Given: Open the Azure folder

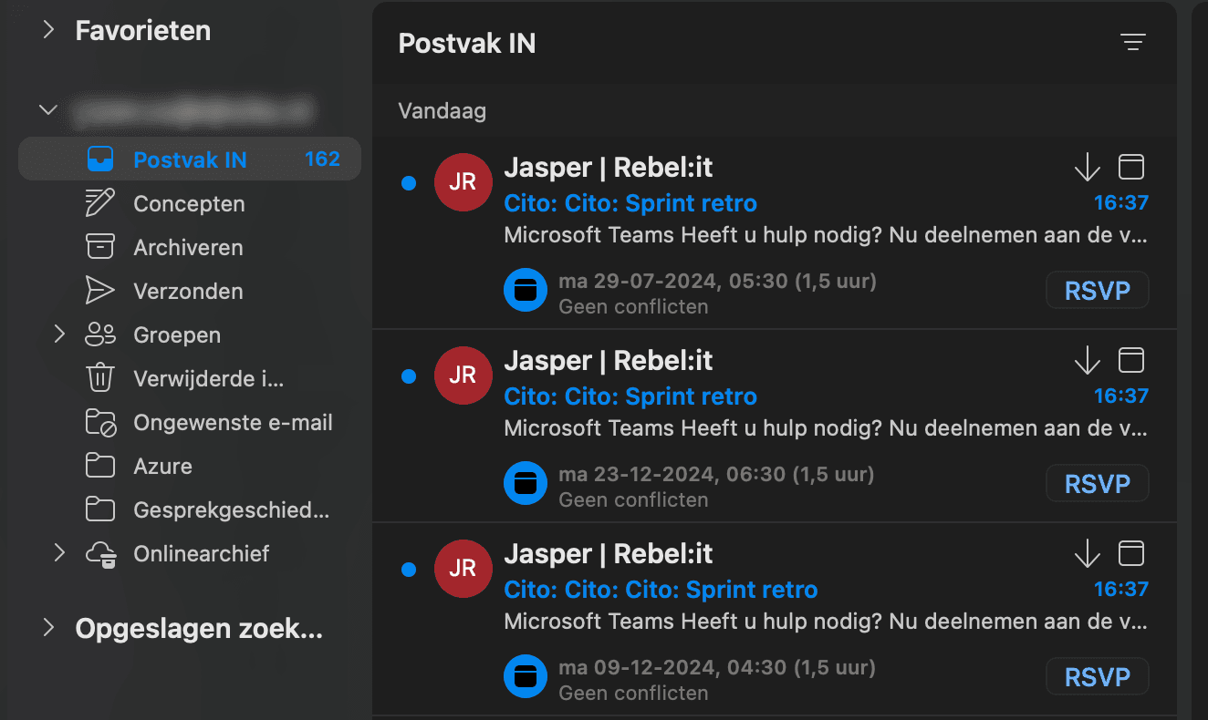Looking at the screenshot, I should pos(162,466).
